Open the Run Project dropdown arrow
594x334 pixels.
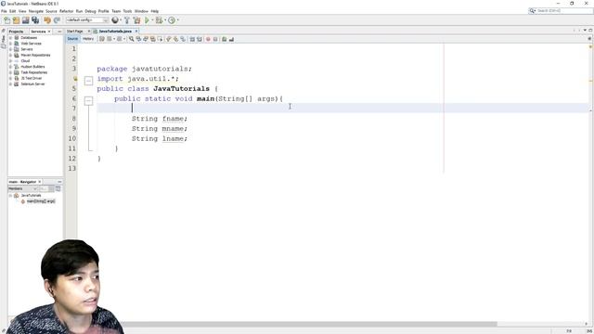point(152,20)
